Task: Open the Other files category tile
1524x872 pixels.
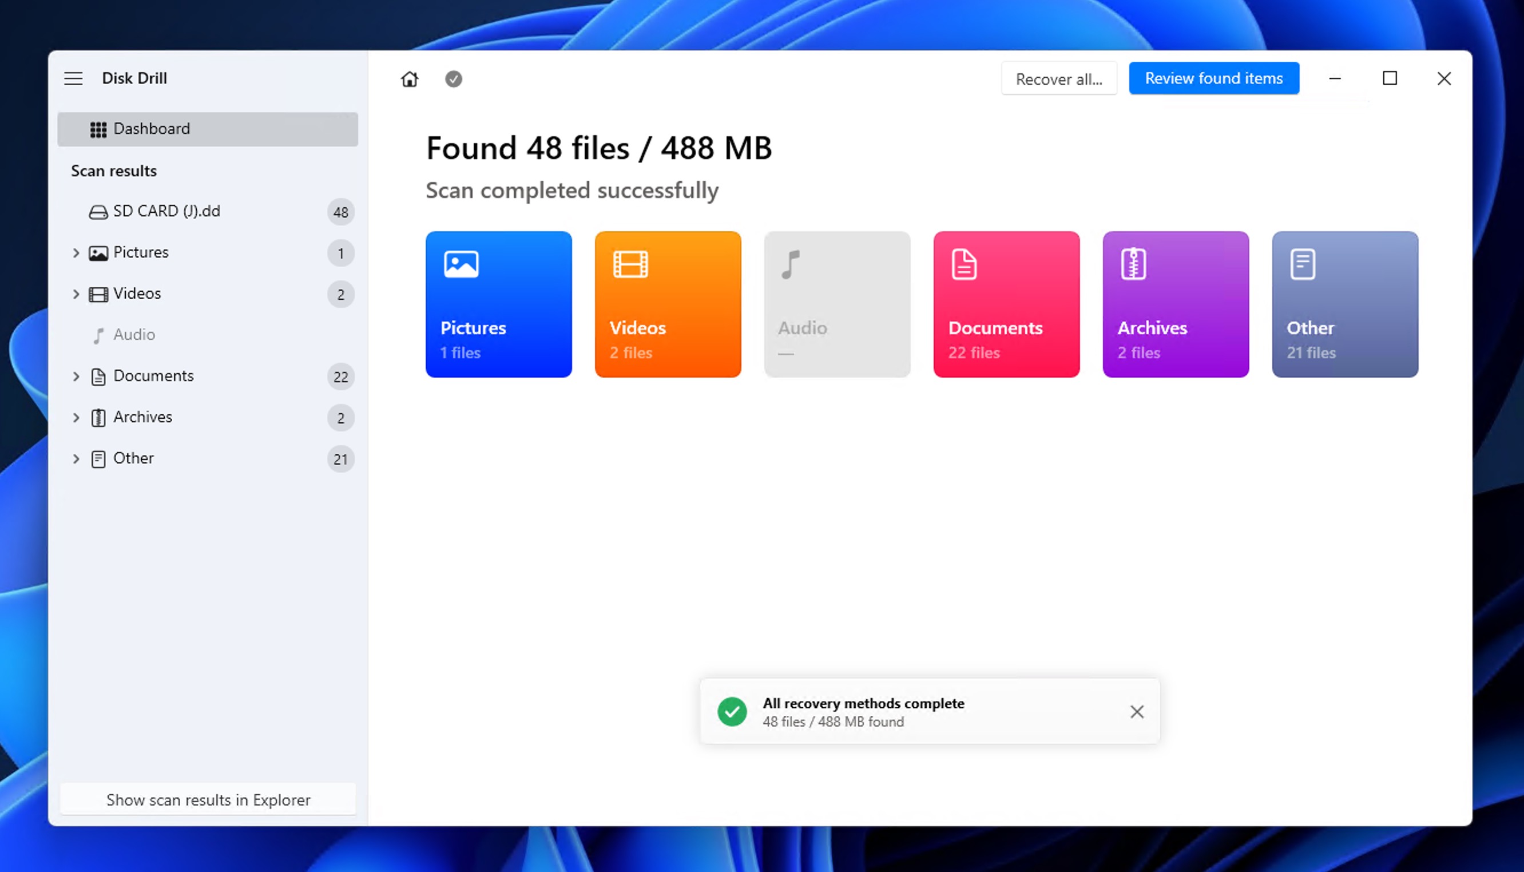Action: pos(1344,305)
